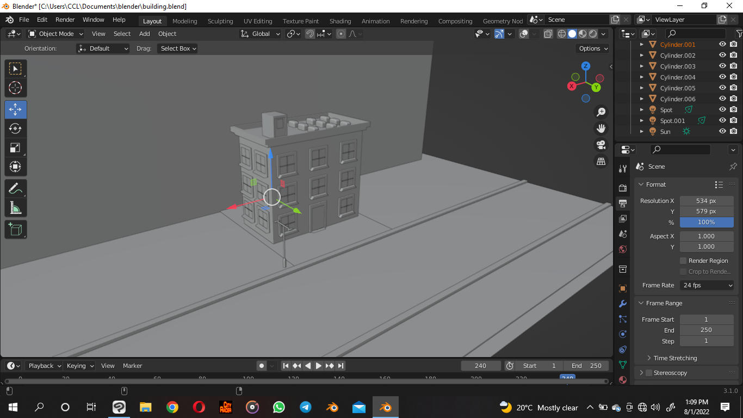Open the Physics properties tab
This screenshot has height=418, width=743.
pos(623,334)
